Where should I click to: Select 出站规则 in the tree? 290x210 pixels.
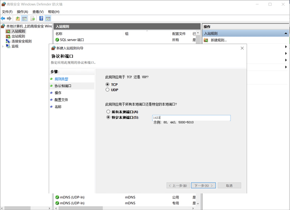[x=18, y=36]
